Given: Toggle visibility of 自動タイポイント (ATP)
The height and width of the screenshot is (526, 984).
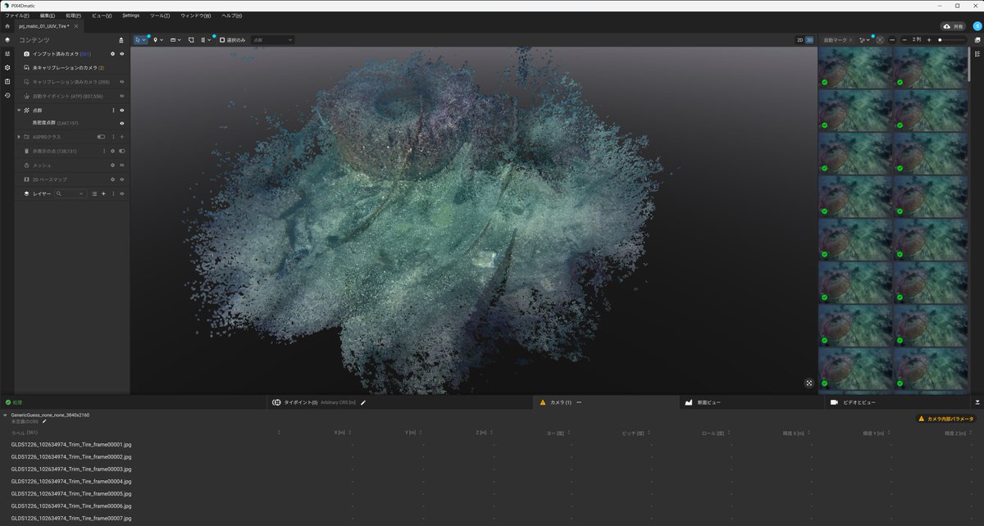Looking at the screenshot, I should (x=122, y=96).
